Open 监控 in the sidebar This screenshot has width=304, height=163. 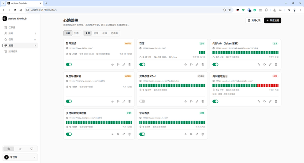point(20,45)
